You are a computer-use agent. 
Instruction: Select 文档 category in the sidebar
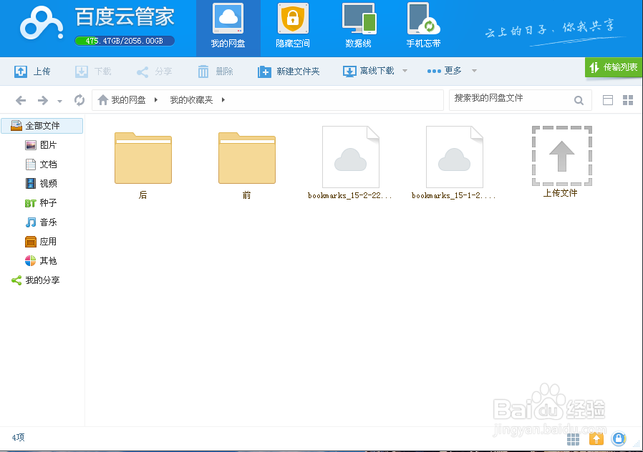(x=41, y=164)
